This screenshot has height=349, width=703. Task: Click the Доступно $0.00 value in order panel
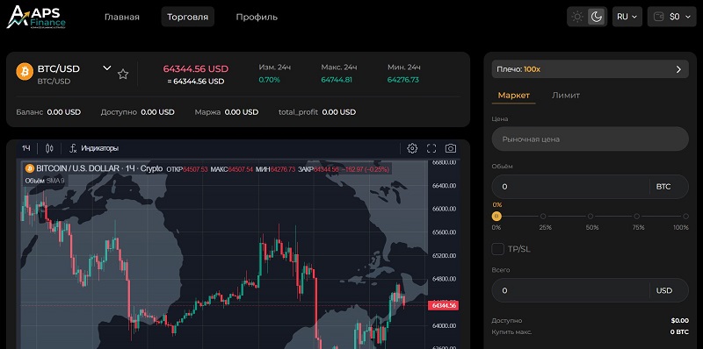[679, 320]
